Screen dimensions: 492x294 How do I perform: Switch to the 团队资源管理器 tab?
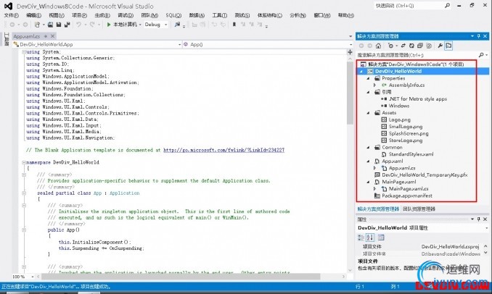tap(419, 209)
